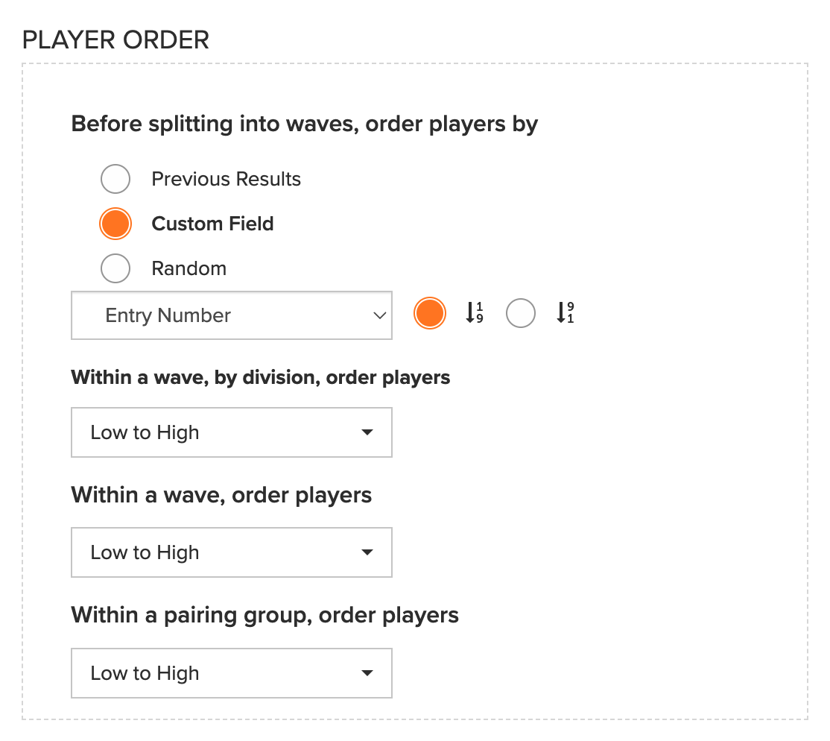Click the ascending 1-to-9 sort icon
The height and width of the screenshot is (741, 830).
coord(475,312)
